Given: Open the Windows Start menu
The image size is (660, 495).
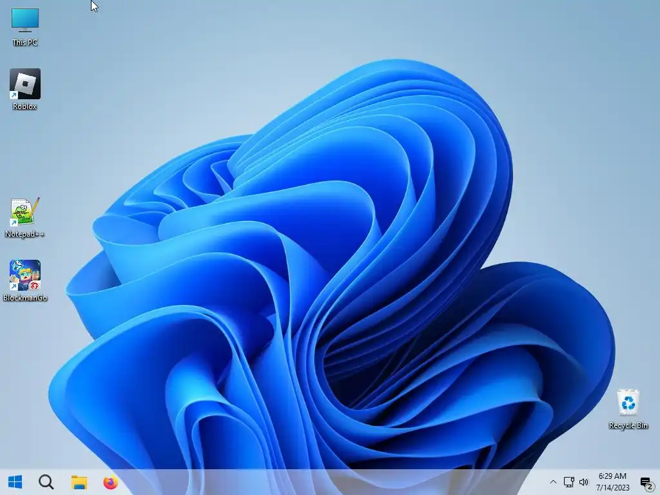Looking at the screenshot, I should [15, 482].
